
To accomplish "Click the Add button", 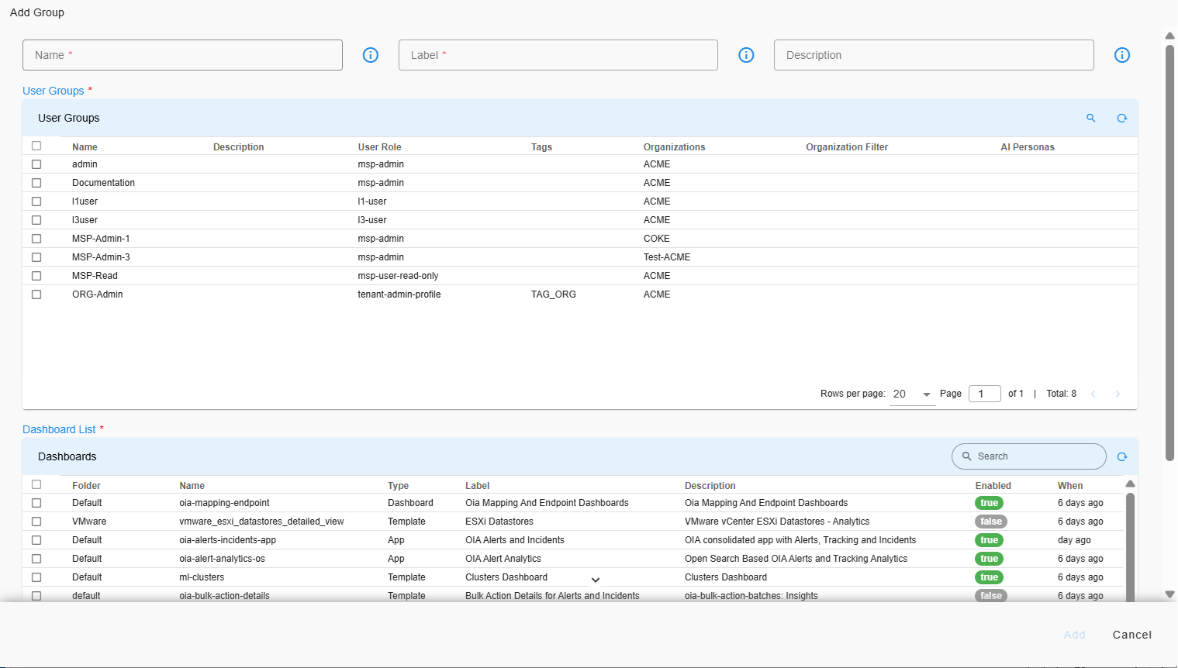I will pyautogui.click(x=1074, y=635).
